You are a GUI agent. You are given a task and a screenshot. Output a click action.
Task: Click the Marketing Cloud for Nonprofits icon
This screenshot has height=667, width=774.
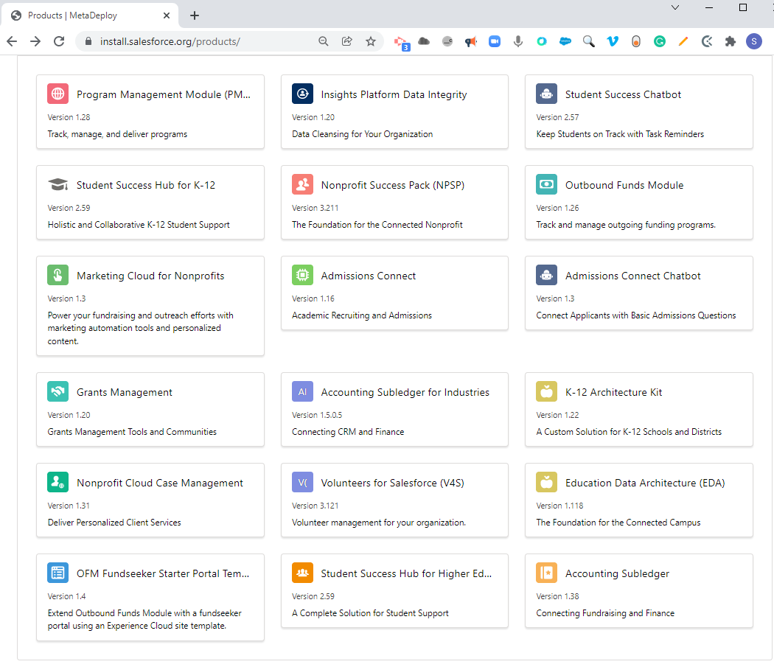click(x=57, y=275)
